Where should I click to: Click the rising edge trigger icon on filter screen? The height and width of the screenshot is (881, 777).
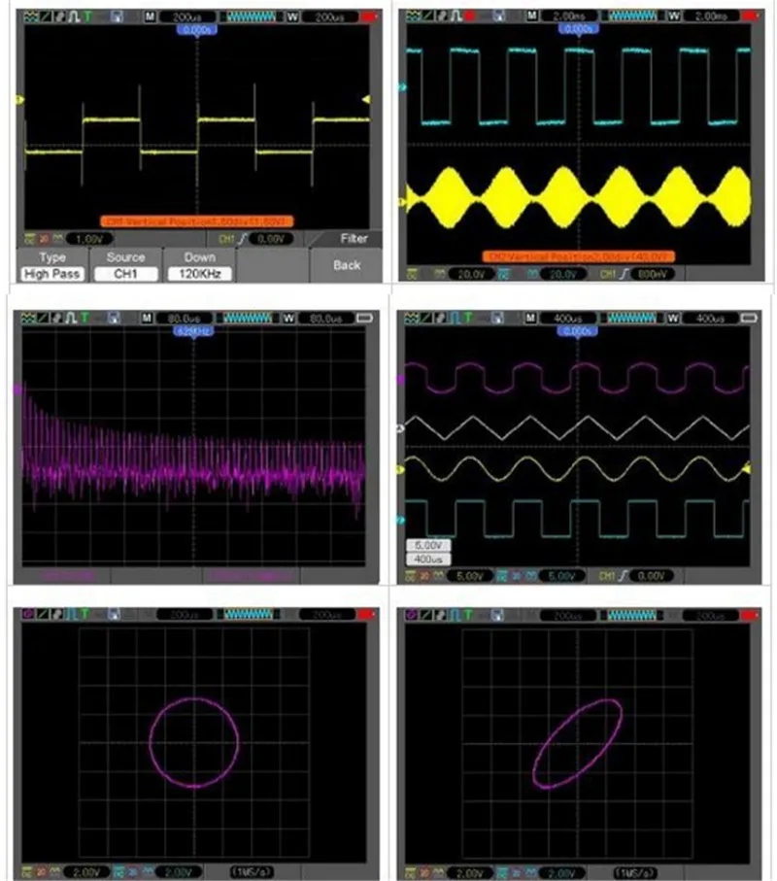(x=242, y=239)
